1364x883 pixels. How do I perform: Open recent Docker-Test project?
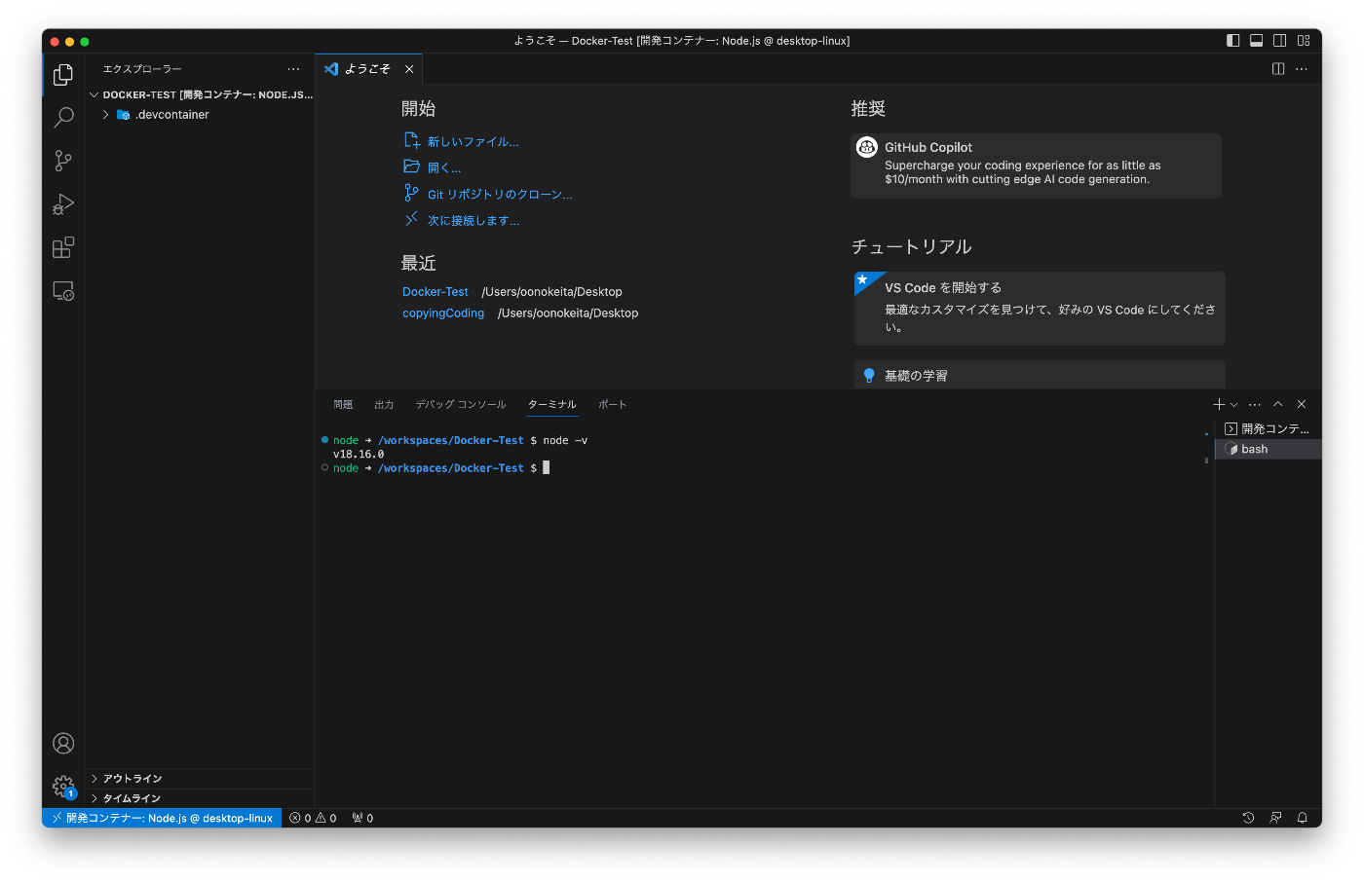click(436, 292)
